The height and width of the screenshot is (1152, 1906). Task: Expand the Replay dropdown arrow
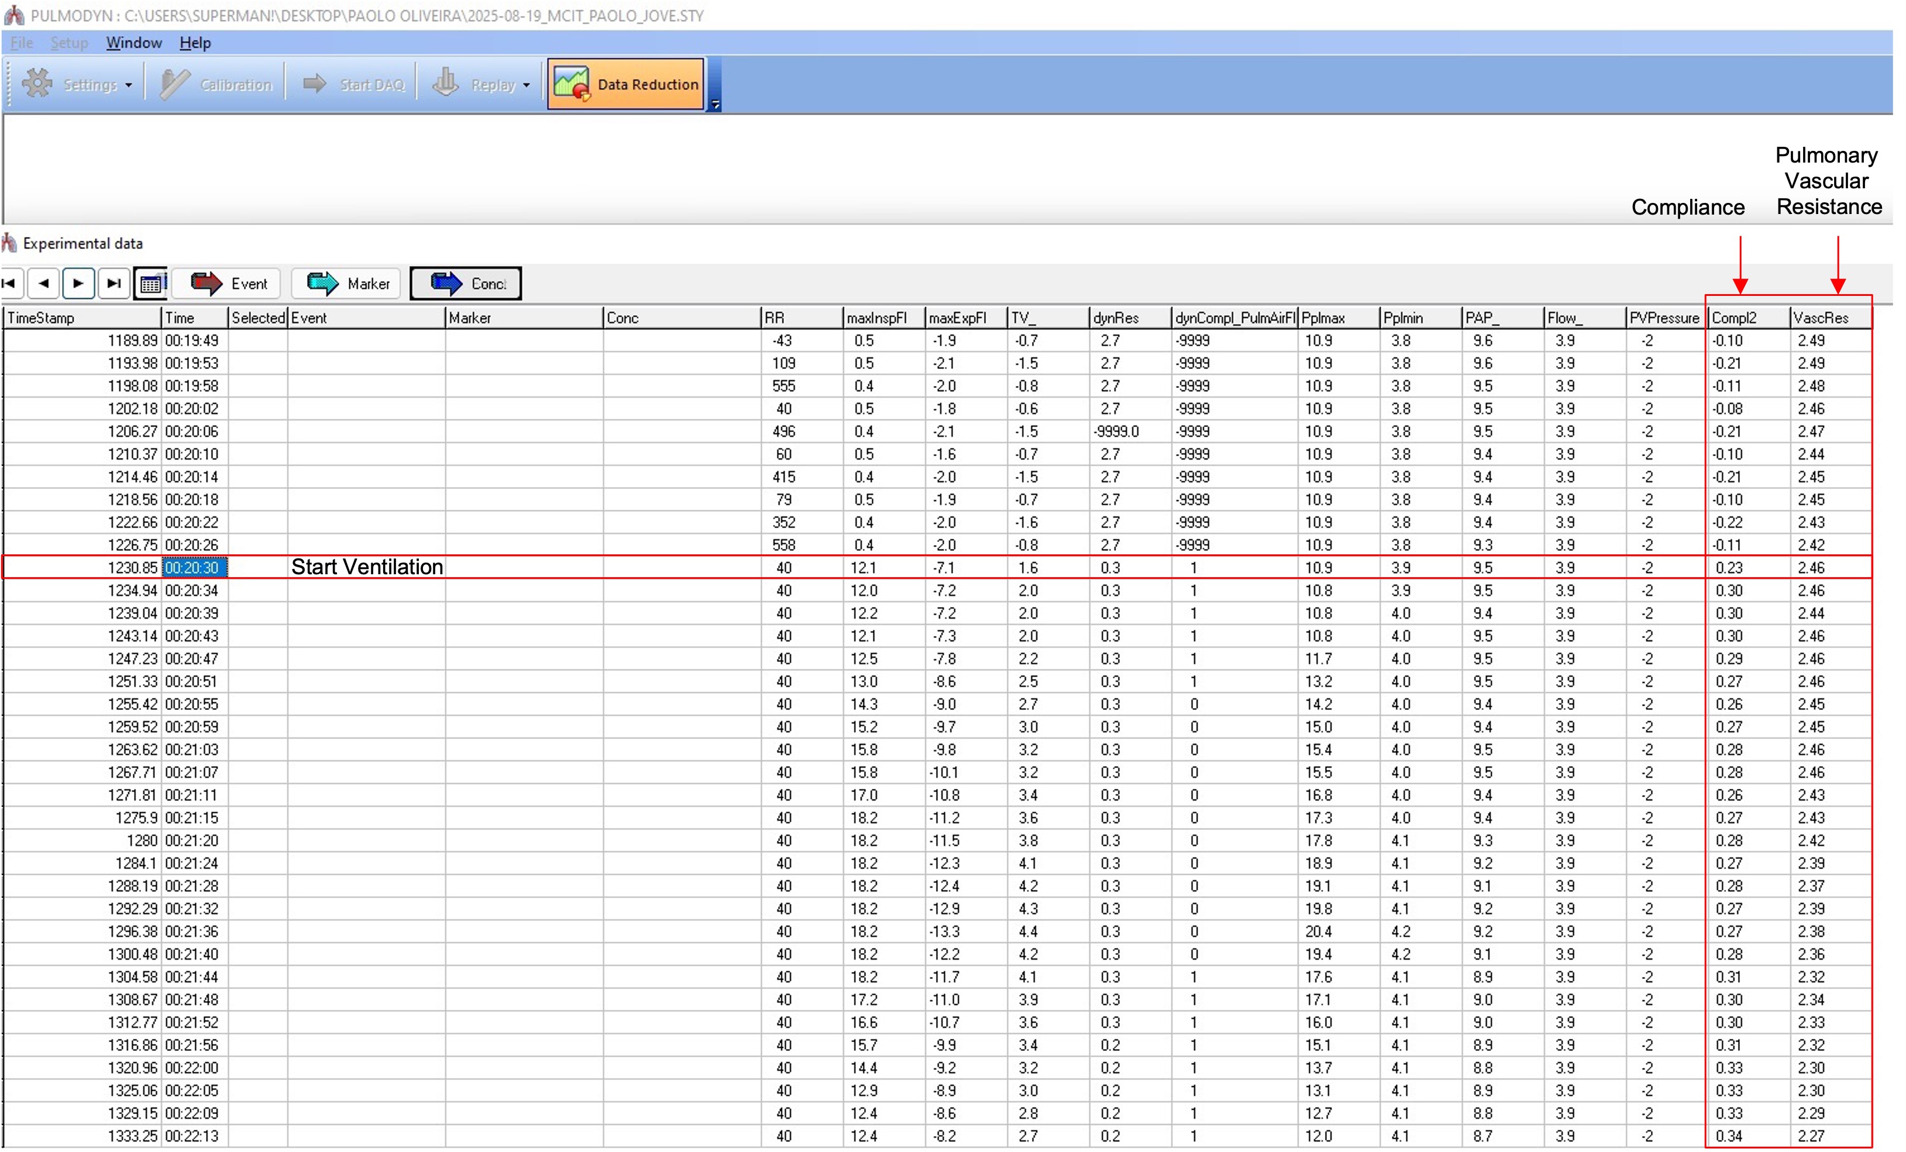526,85
